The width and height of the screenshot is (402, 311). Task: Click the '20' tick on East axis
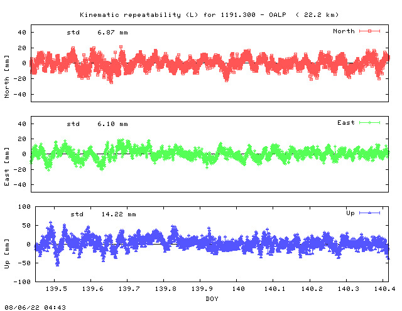click(22, 139)
